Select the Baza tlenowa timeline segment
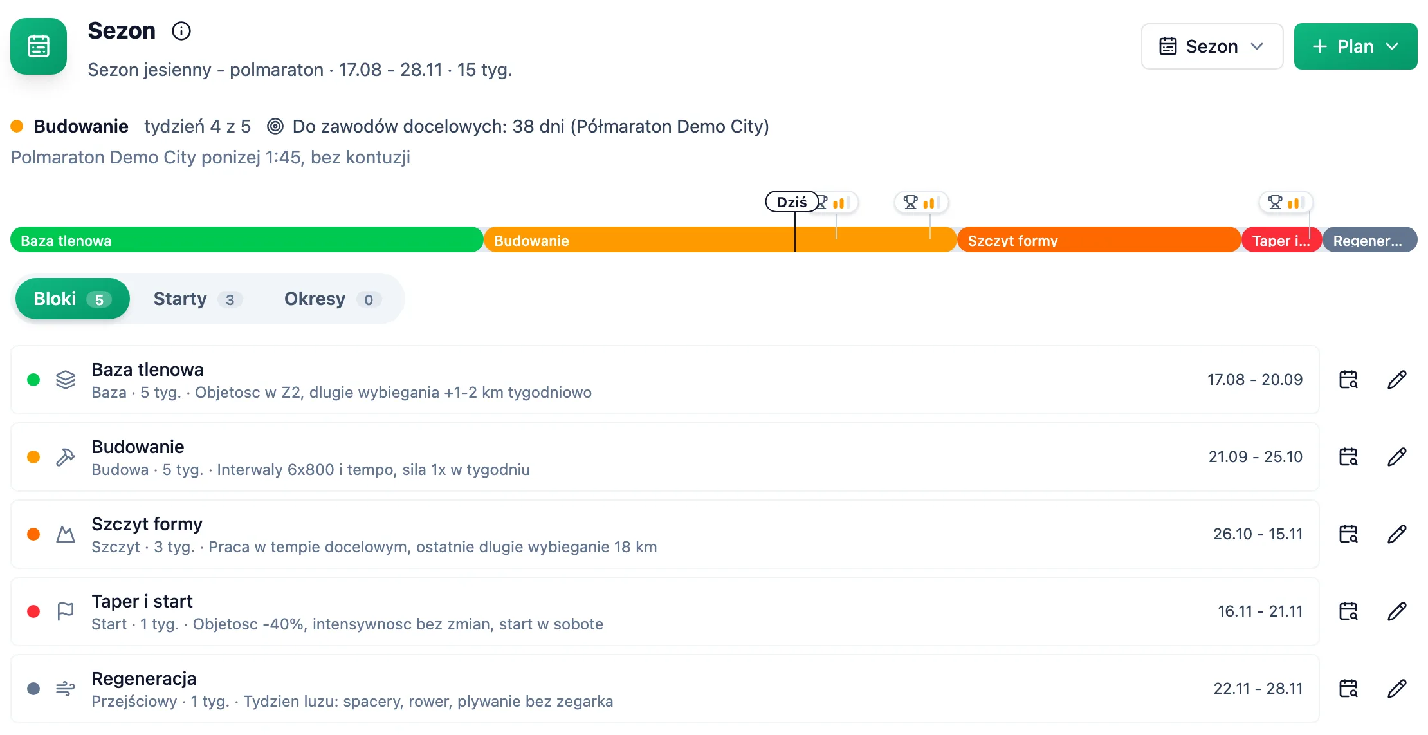The image size is (1428, 735). pos(246,239)
